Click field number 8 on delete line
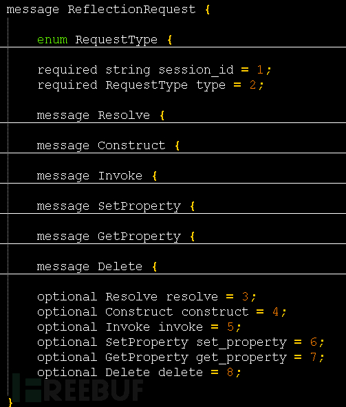Screen dimensions: 346x407 (230, 372)
